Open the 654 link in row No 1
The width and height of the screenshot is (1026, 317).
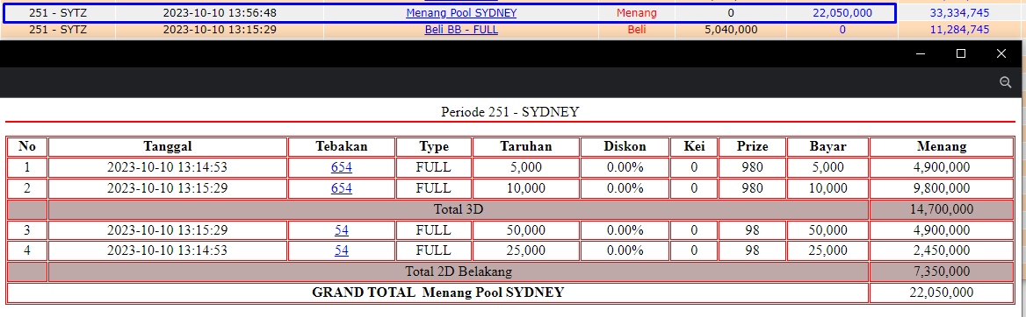coord(342,167)
